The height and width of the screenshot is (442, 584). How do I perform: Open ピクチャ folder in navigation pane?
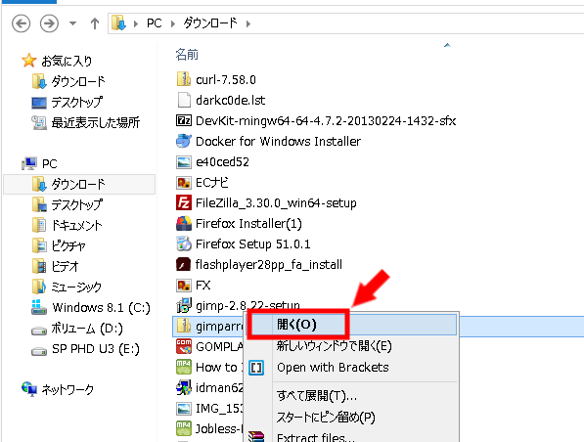click(68, 245)
